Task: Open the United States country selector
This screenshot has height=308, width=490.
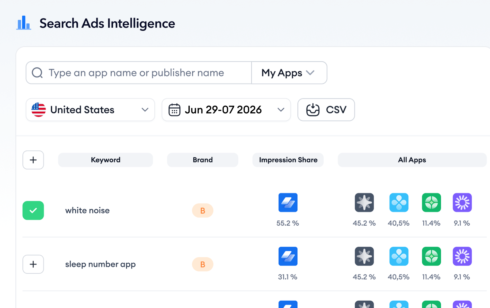Action: click(90, 110)
